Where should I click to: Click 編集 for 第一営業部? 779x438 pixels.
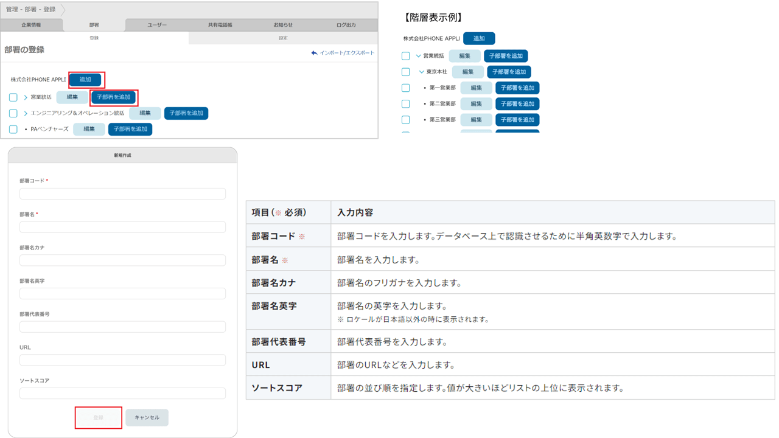click(477, 88)
